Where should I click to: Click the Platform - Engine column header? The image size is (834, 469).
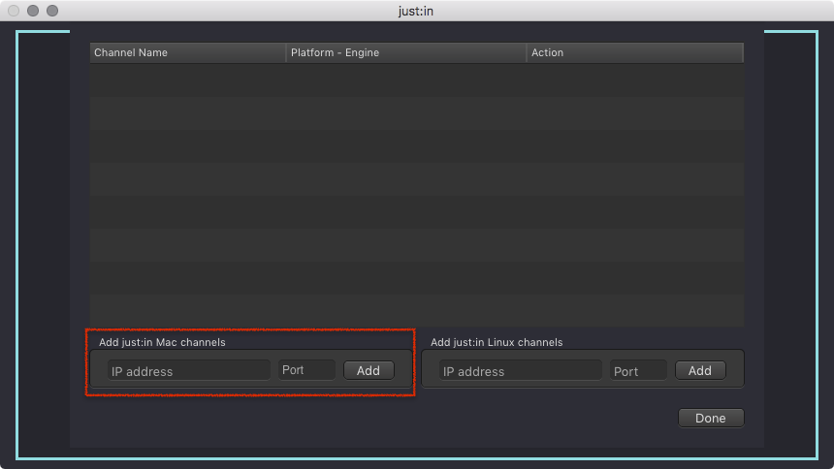[x=406, y=52]
